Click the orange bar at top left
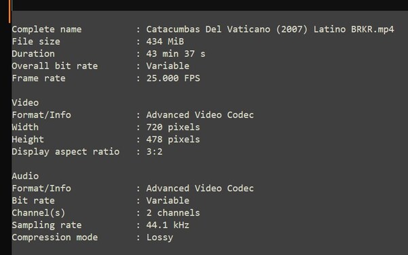 (x=10, y=11)
